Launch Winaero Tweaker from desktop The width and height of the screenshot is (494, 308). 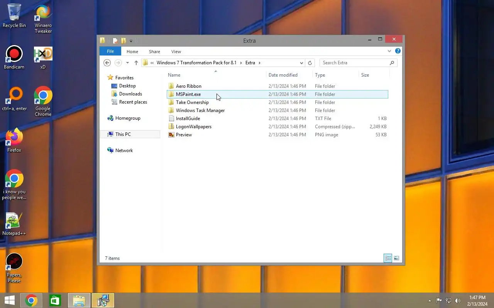pos(43,18)
